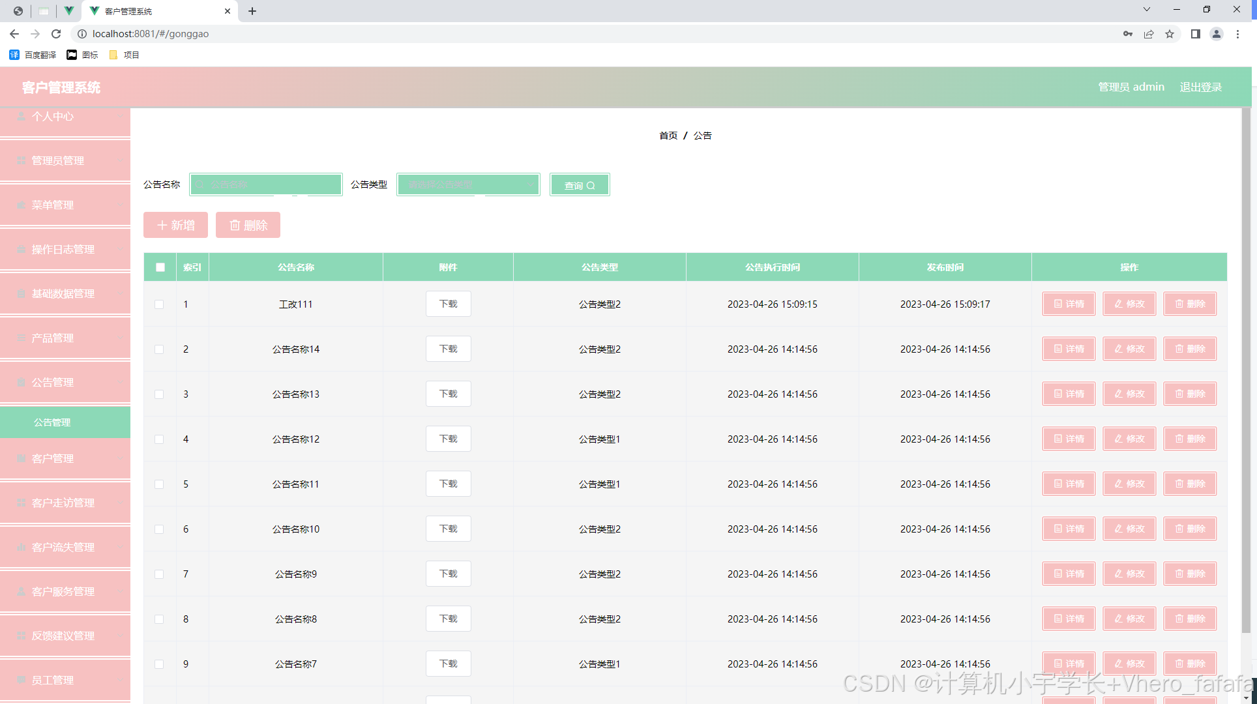Image resolution: width=1257 pixels, height=704 pixels.
Task: Check the checkbox next to 公告名称11
Action: 159,484
